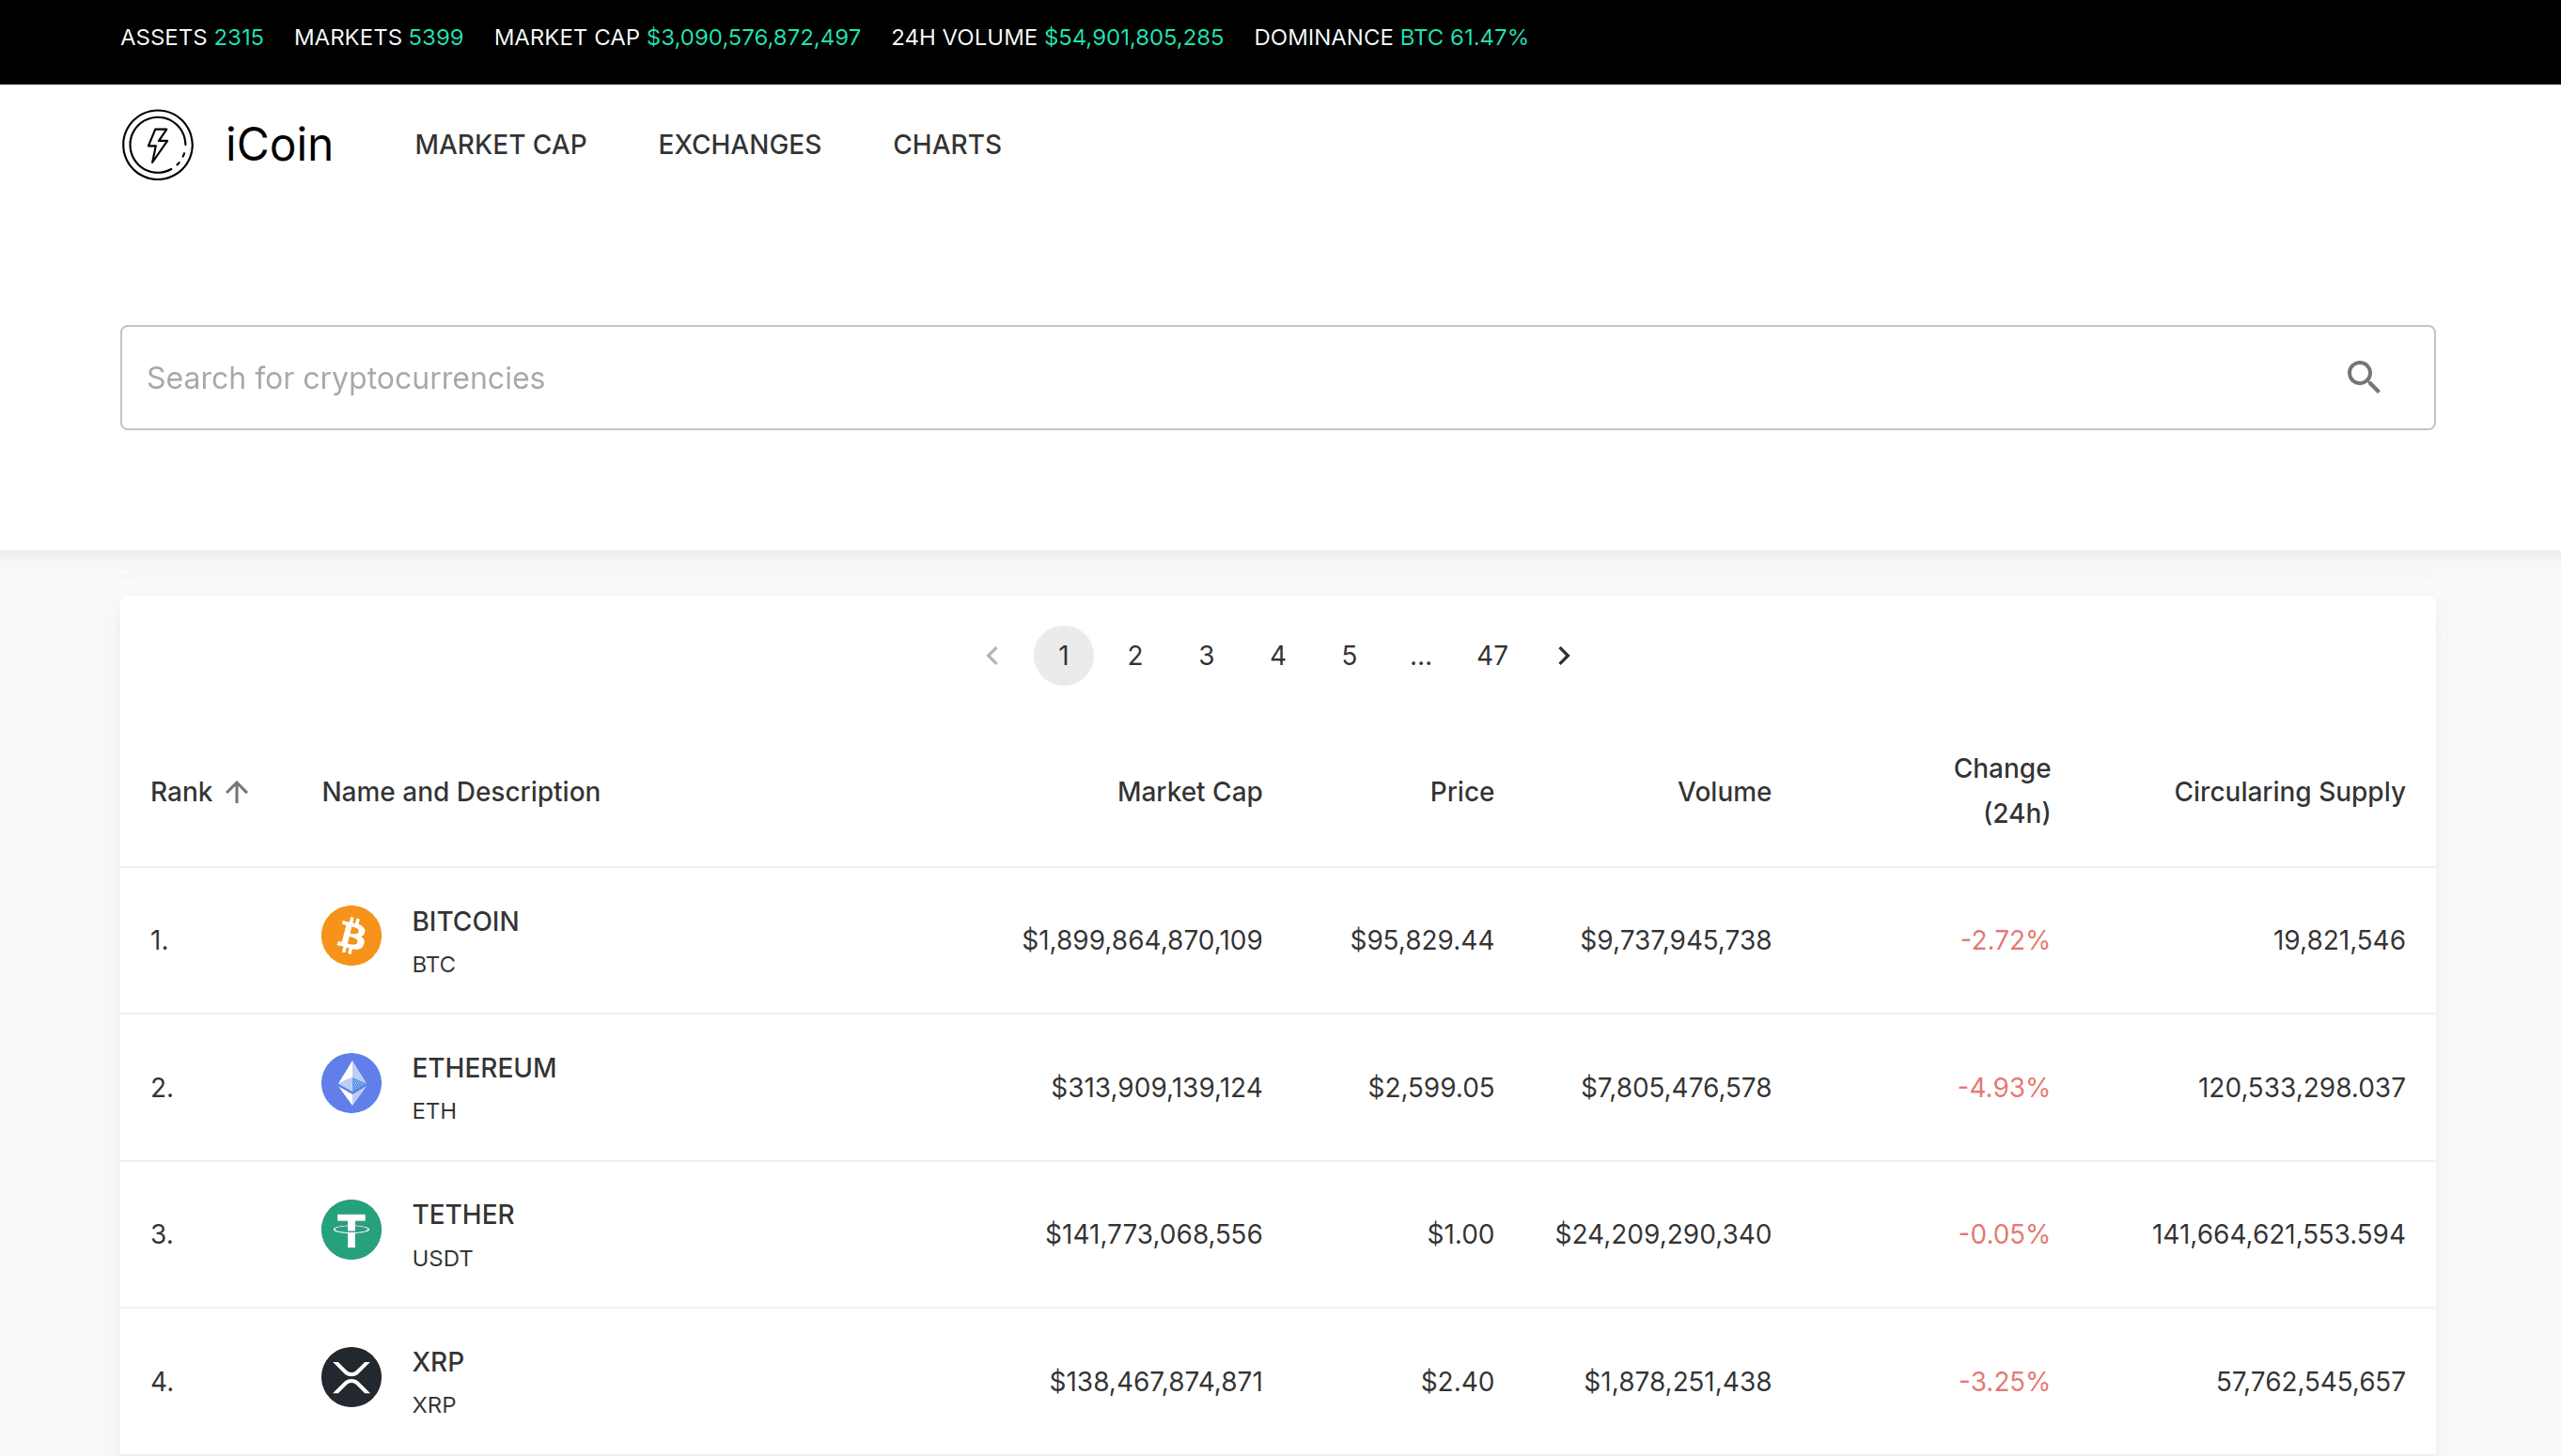Click Tether change -0.05%

(2004, 1234)
